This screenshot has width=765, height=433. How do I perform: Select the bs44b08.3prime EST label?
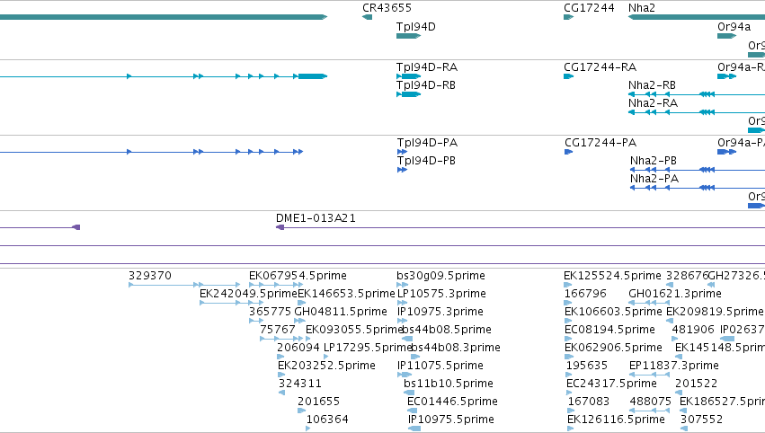point(456,348)
